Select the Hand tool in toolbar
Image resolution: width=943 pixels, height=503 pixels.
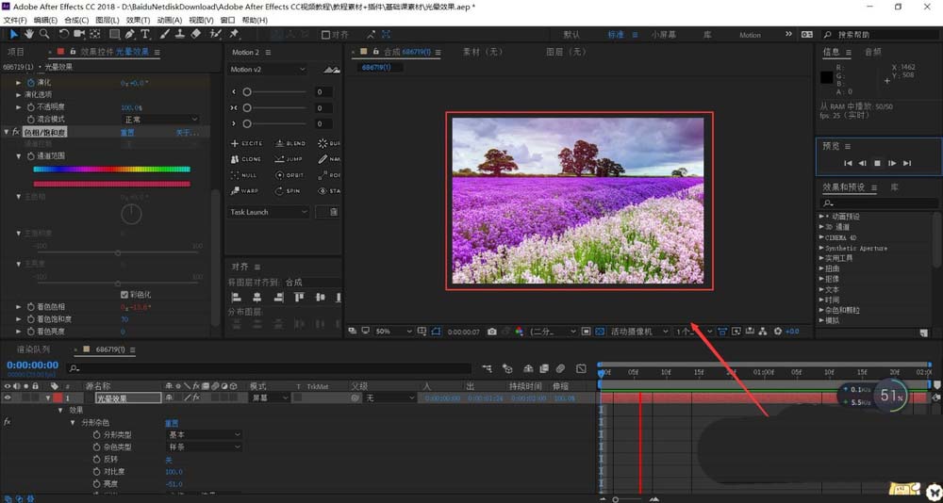point(29,34)
